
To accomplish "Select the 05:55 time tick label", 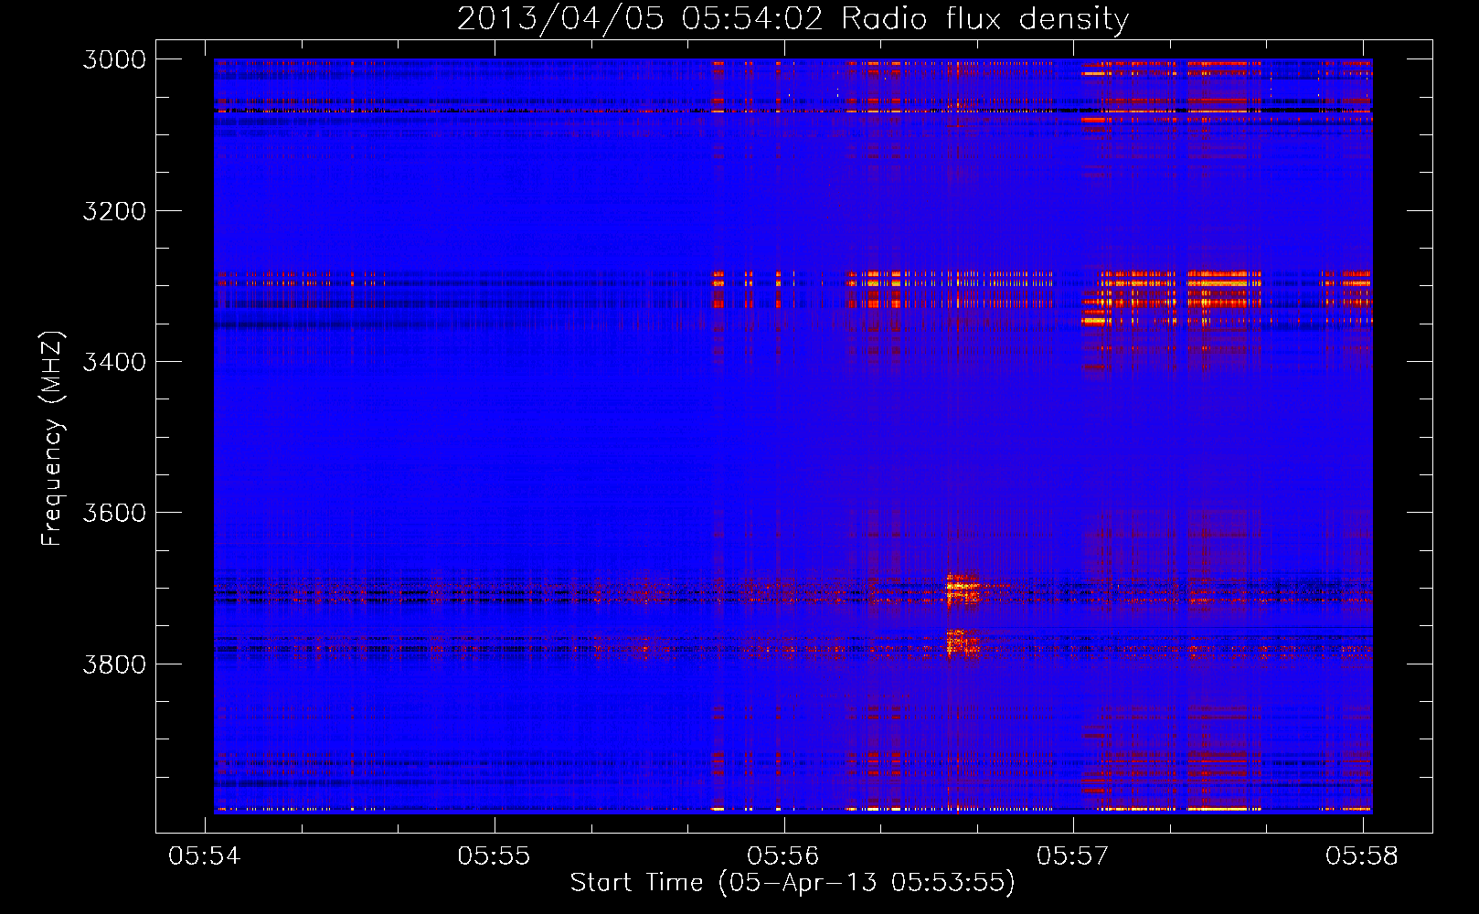I will click(494, 856).
